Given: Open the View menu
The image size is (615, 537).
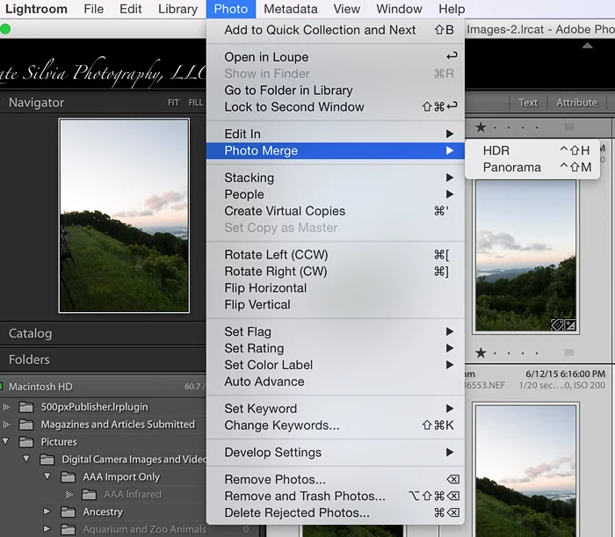Looking at the screenshot, I should pos(347,9).
